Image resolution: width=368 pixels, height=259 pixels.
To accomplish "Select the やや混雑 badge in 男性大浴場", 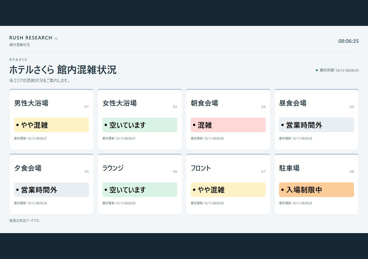I will pyautogui.click(x=51, y=125).
